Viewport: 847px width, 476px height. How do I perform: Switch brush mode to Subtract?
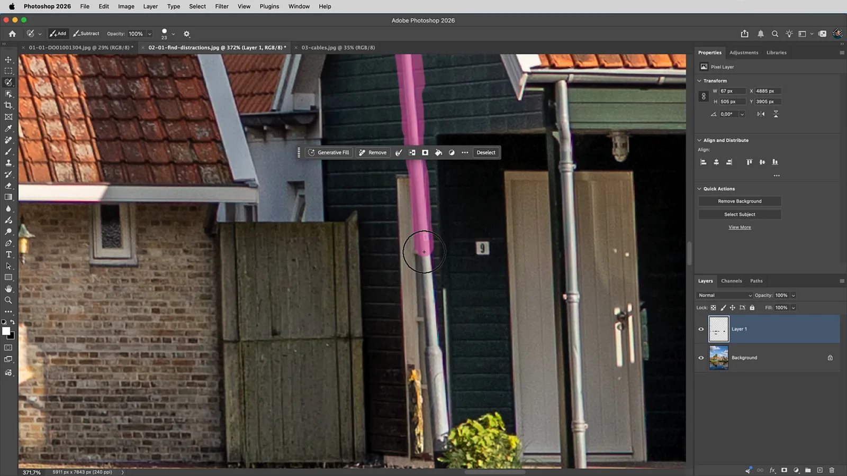click(x=86, y=33)
